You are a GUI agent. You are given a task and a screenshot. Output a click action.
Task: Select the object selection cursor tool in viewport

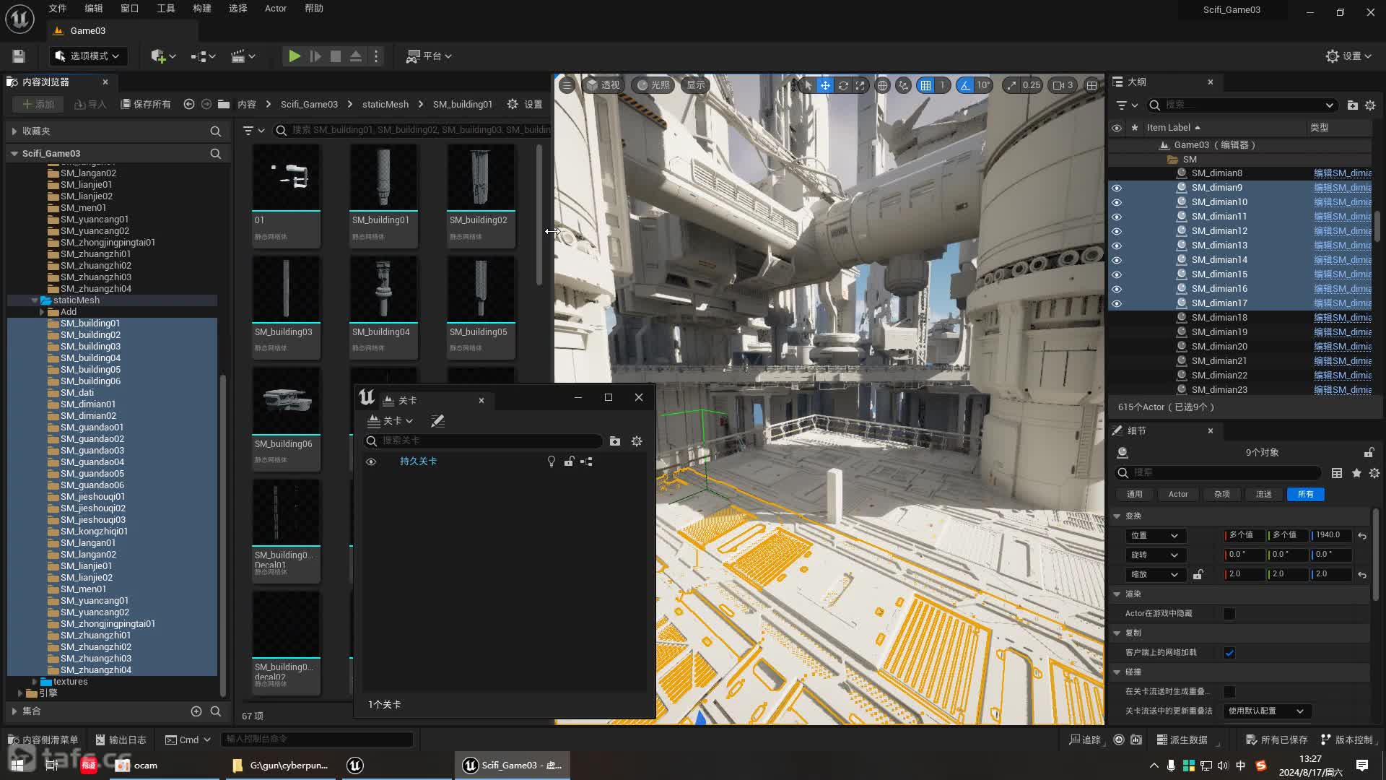click(x=808, y=85)
